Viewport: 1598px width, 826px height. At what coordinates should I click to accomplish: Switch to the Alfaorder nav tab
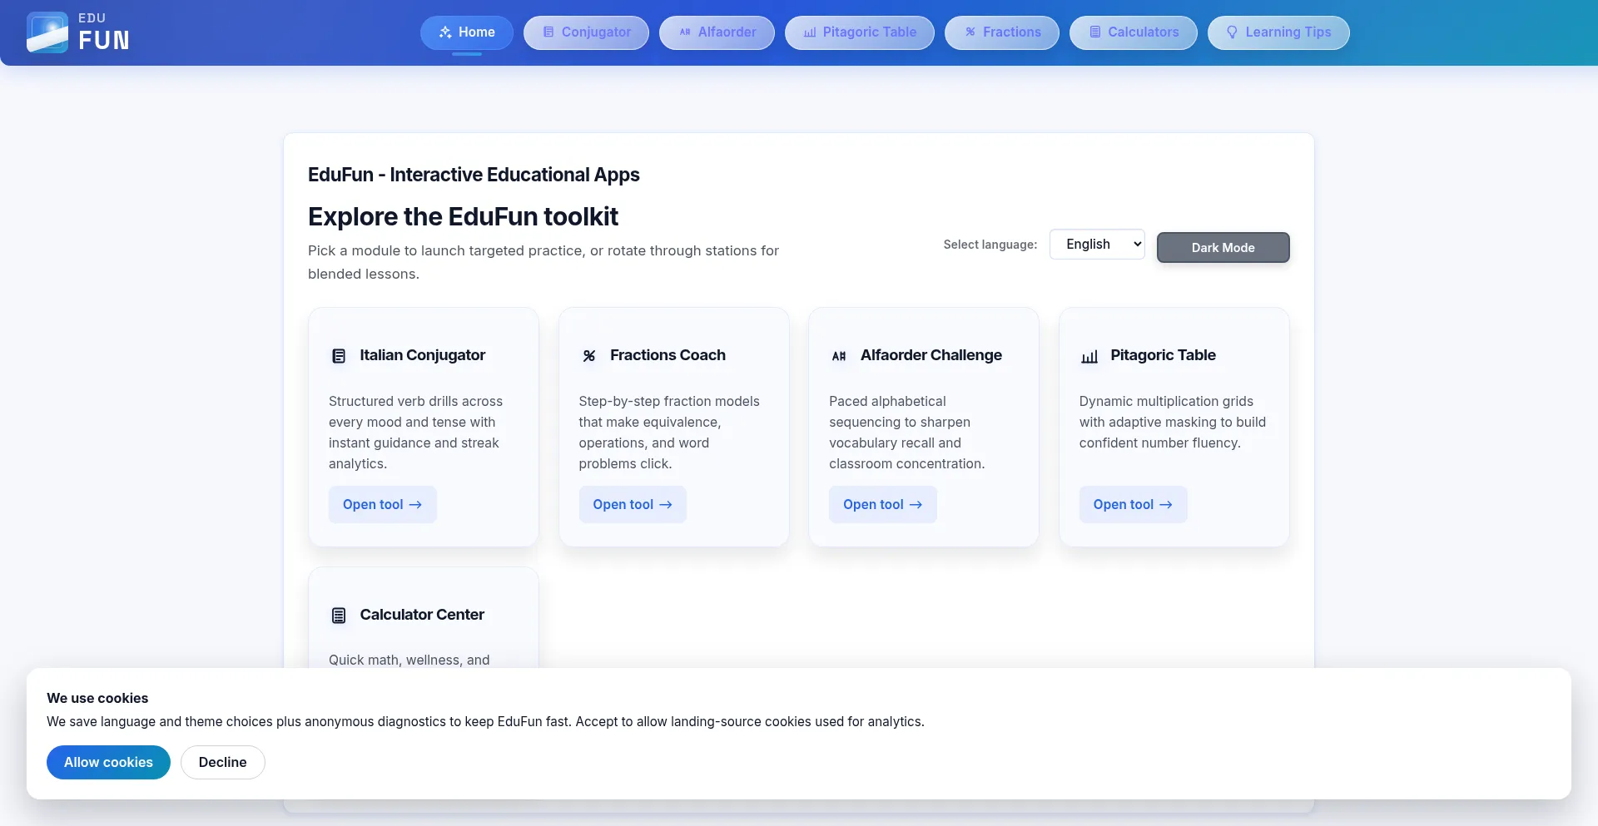coord(717,32)
